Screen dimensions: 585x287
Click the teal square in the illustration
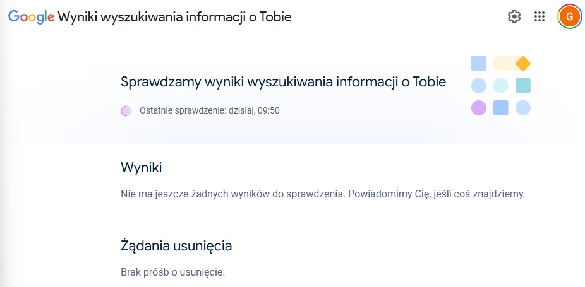(522, 85)
